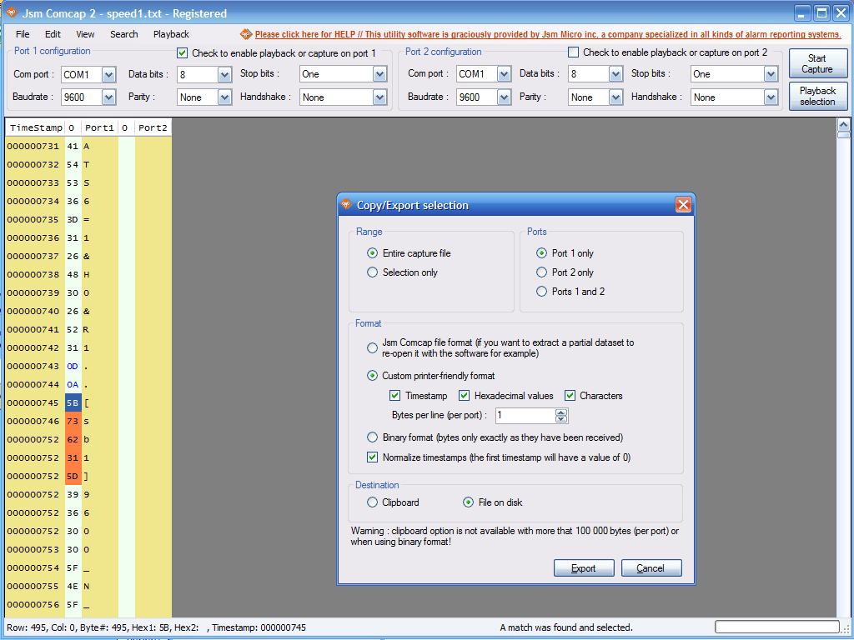Click the blue hex value 0D
854x640 pixels.
tap(73, 367)
